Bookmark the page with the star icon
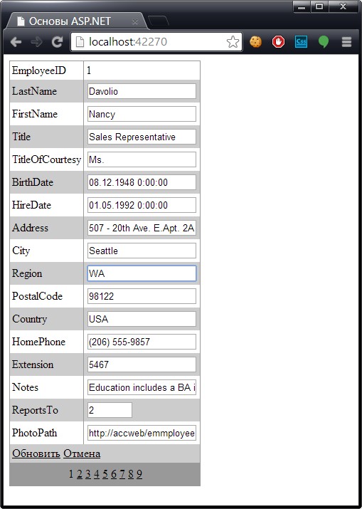Image resolution: width=362 pixels, height=509 pixels. tap(233, 42)
